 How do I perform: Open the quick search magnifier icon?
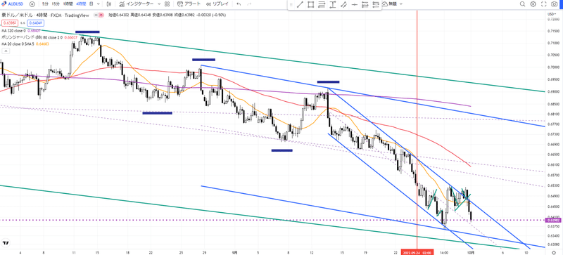pos(523,4)
